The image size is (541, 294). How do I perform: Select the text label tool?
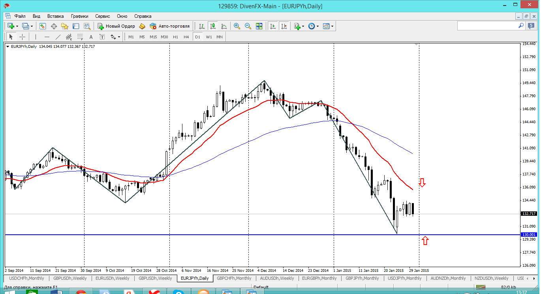102,37
